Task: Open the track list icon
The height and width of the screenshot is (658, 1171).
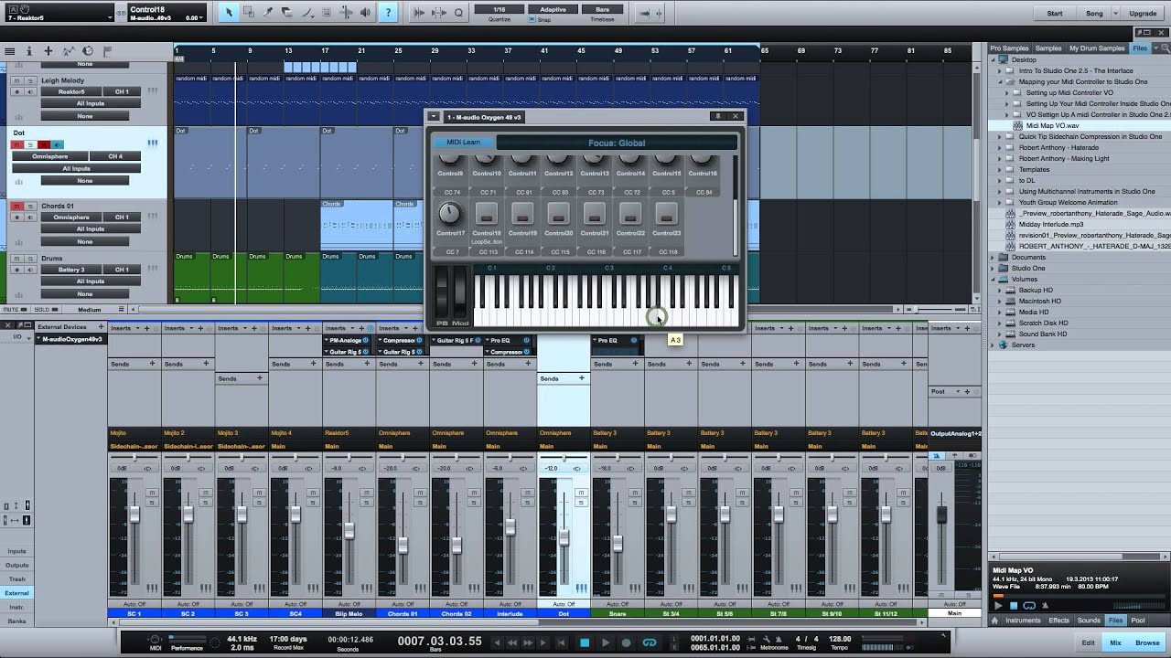Action: pyautogui.click(x=10, y=52)
